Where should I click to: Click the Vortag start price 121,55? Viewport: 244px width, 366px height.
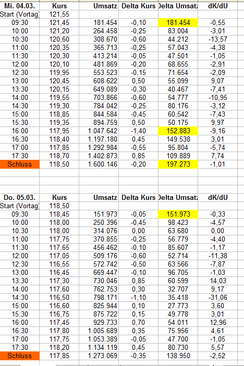click(x=59, y=14)
